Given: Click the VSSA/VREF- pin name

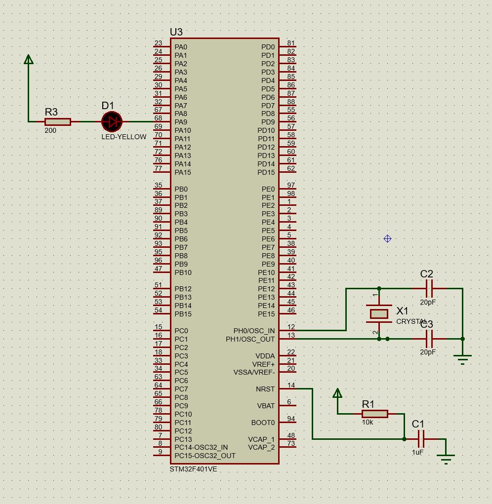Looking at the screenshot, I should pos(254,373).
